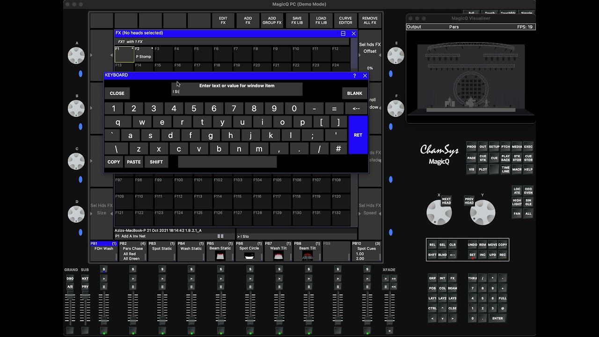
Task: Click encoder wheel E
Action: 396,56
